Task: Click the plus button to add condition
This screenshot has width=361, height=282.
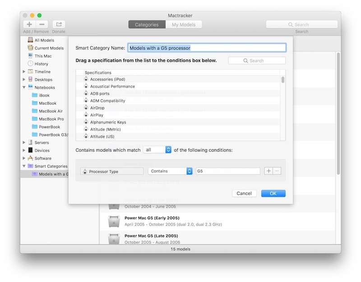Action: tap(268, 171)
